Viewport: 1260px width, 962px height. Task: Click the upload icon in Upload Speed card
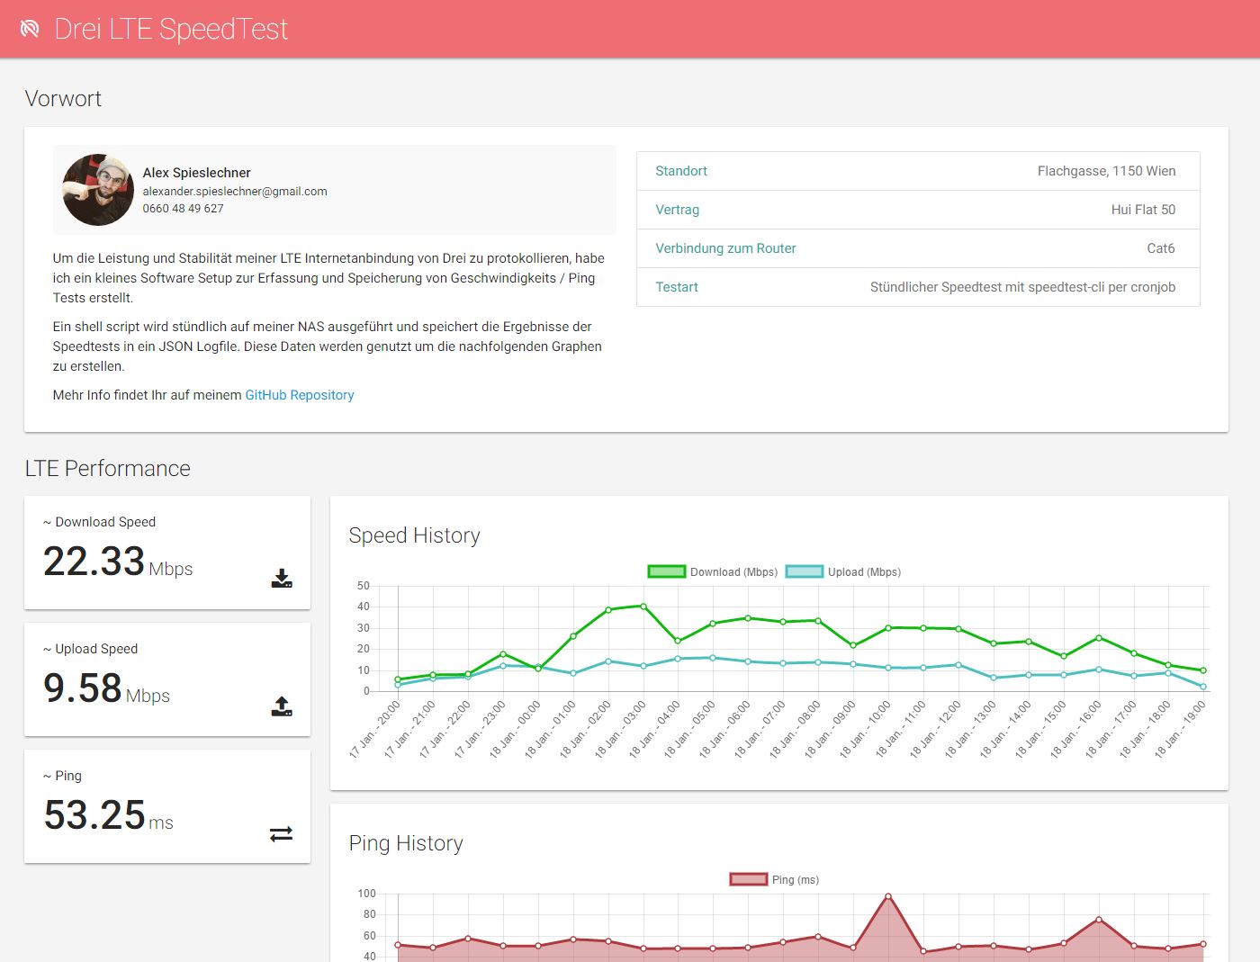click(x=282, y=706)
